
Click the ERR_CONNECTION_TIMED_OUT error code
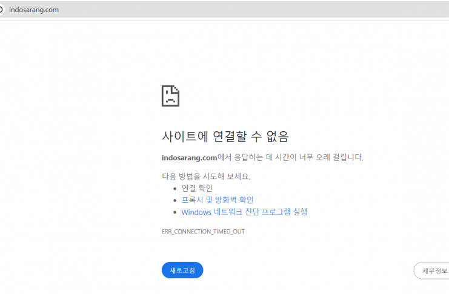click(x=203, y=231)
